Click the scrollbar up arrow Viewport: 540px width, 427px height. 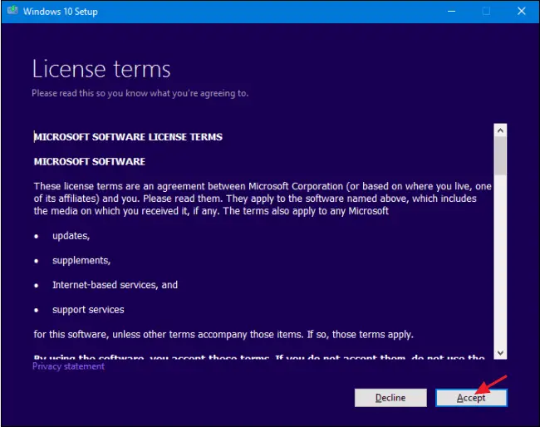coord(500,130)
